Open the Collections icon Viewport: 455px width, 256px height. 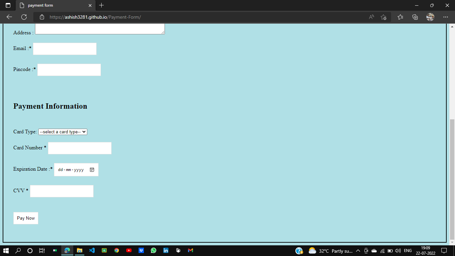[415, 17]
